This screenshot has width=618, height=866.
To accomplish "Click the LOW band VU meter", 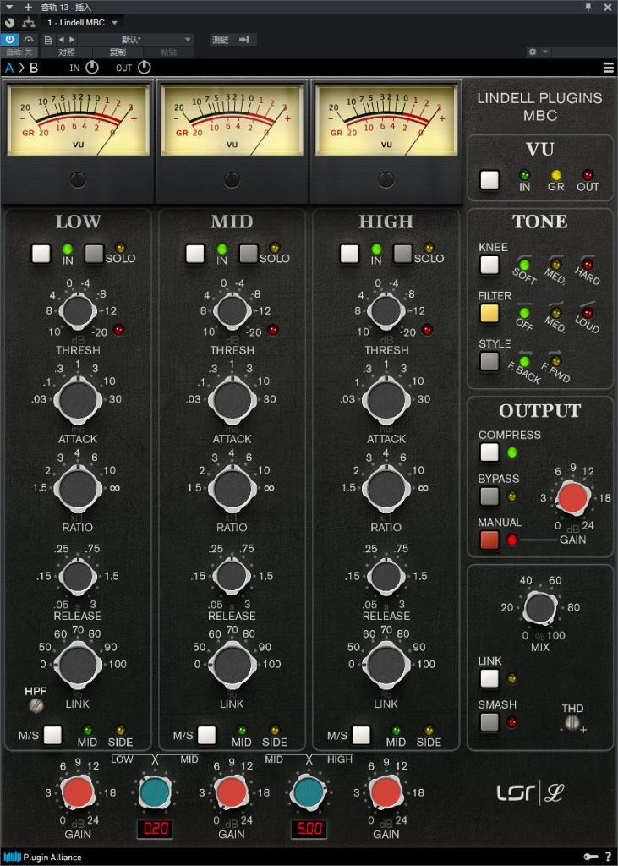I will tap(78, 120).
